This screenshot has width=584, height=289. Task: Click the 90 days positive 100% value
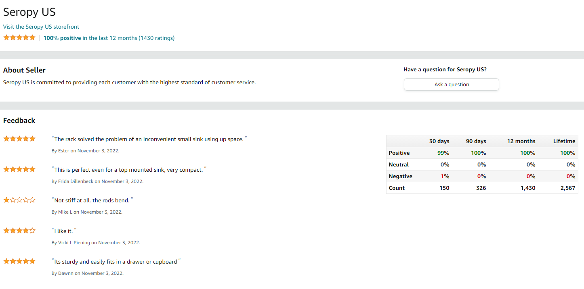(x=479, y=153)
